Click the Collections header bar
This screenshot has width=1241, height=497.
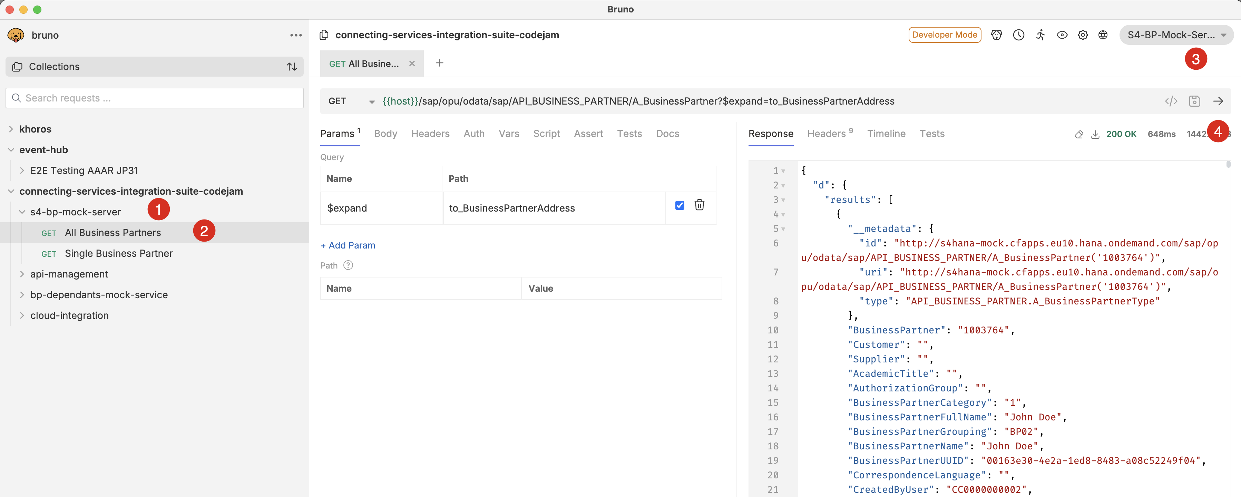155,67
